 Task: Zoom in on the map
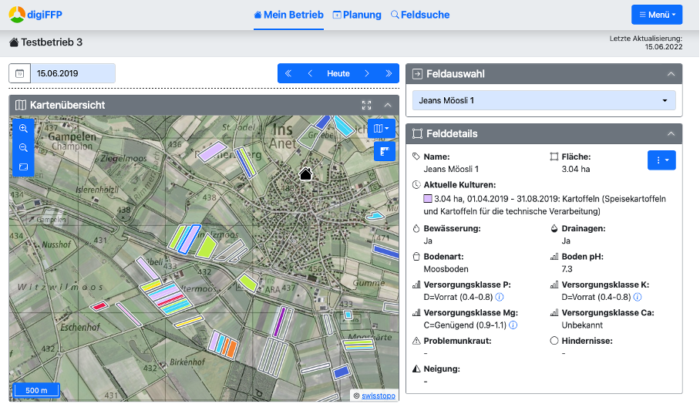(x=23, y=129)
